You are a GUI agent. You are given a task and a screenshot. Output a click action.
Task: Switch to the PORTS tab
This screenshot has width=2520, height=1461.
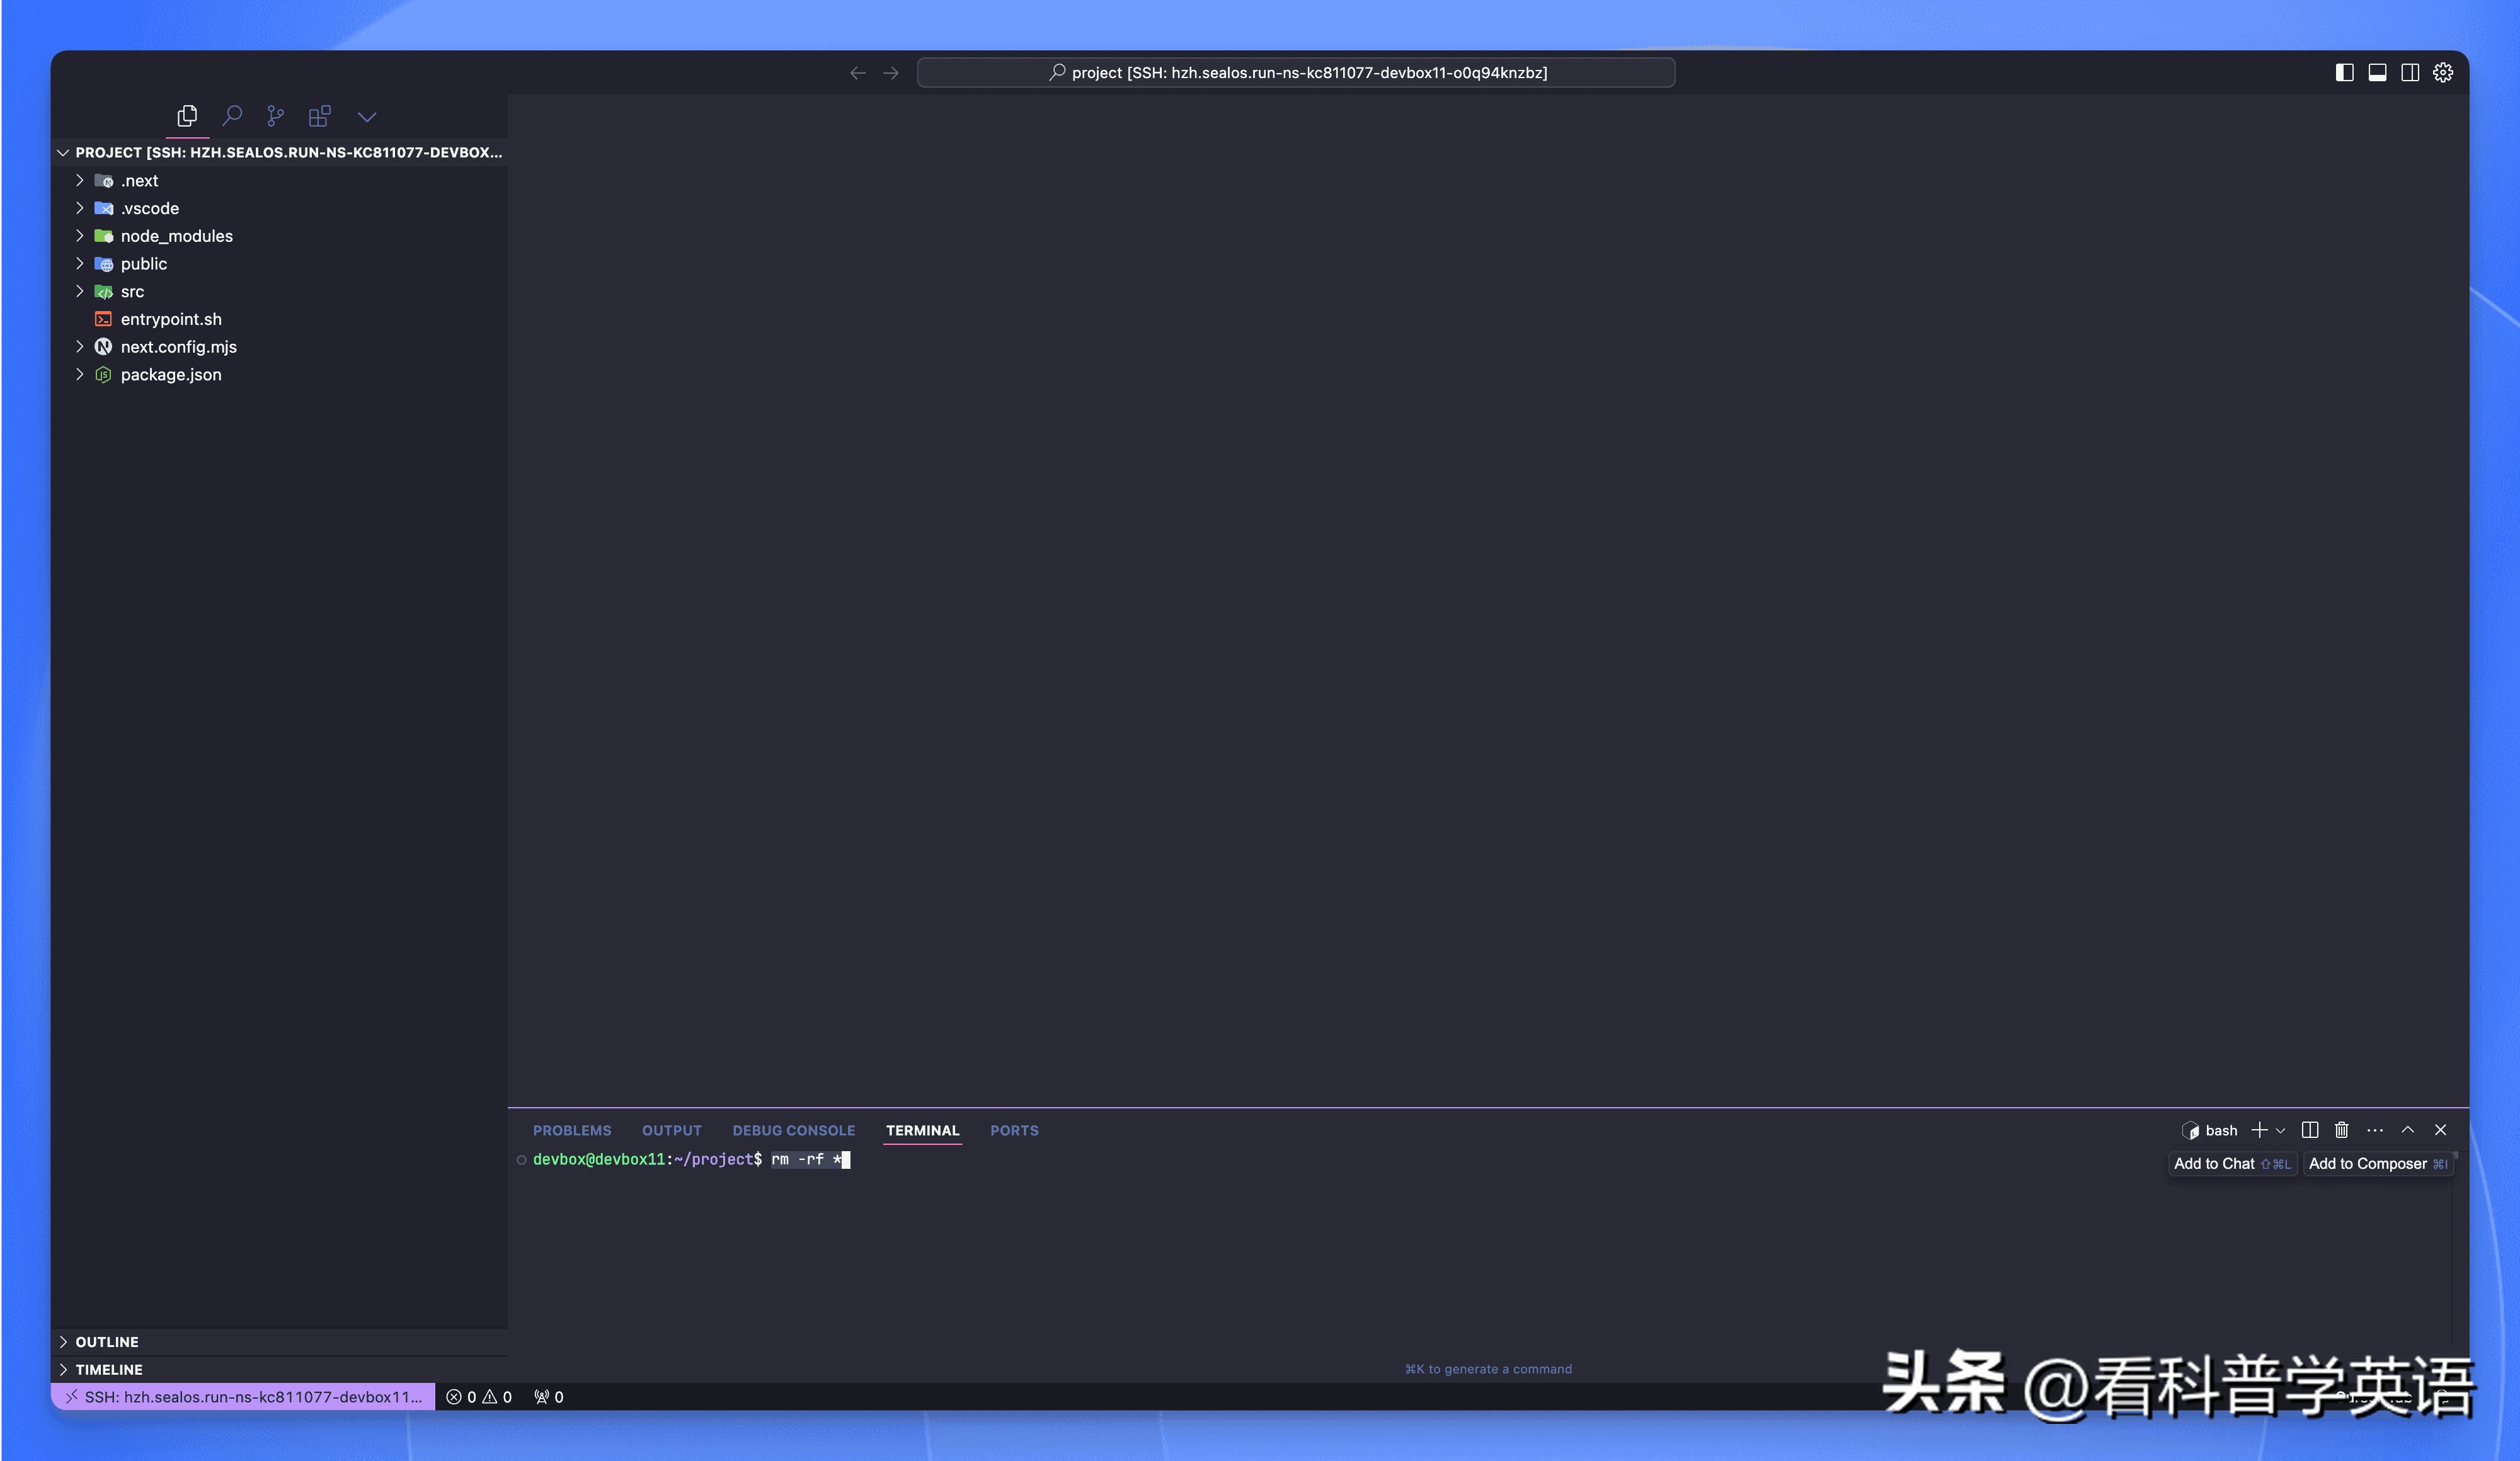point(1014,1130)
